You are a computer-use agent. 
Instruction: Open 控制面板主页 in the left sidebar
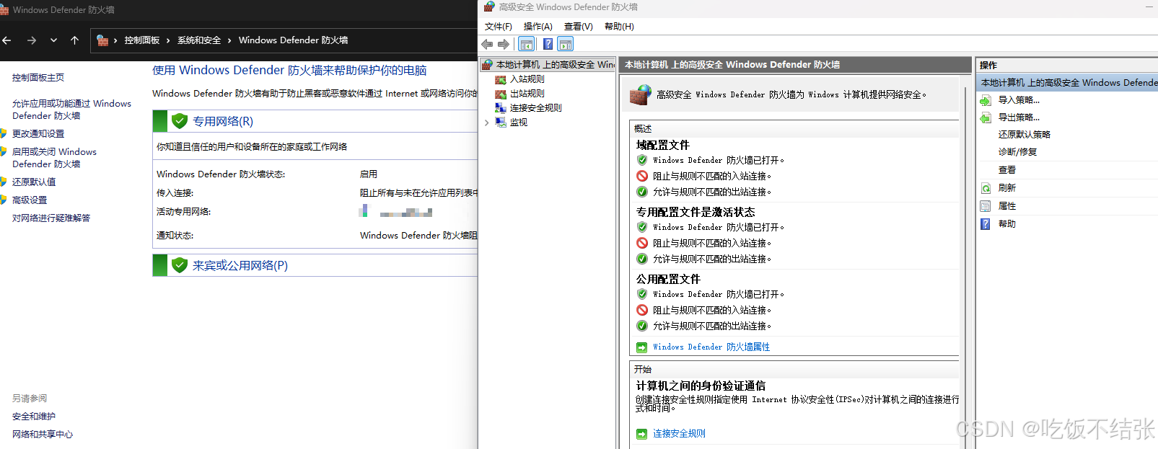click(x=38, y=78)
